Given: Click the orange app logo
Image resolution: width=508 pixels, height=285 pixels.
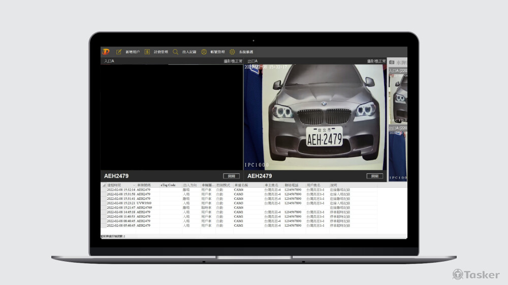Looking at the screenshot, I should [106, 52].
